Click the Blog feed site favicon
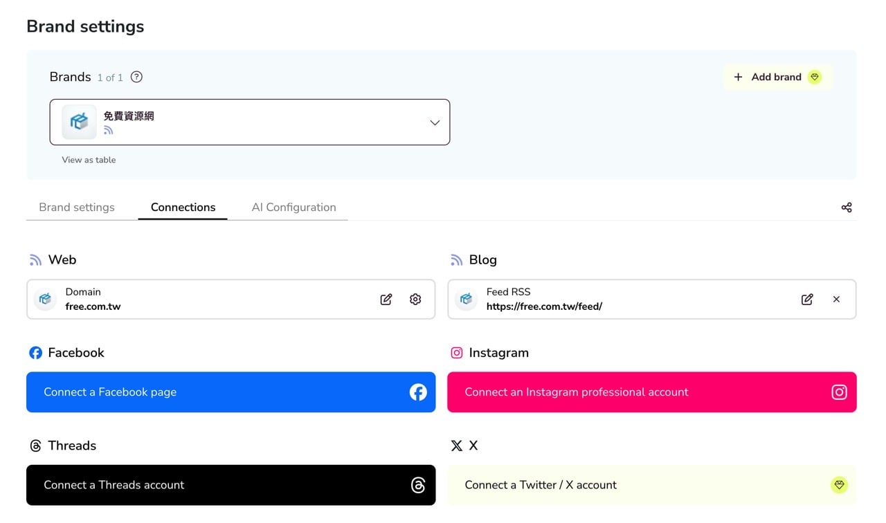 pos(466,300)
